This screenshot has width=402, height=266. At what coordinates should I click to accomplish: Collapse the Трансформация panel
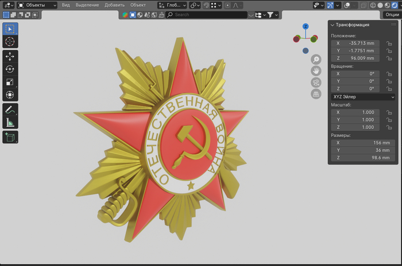click(333, 25)
